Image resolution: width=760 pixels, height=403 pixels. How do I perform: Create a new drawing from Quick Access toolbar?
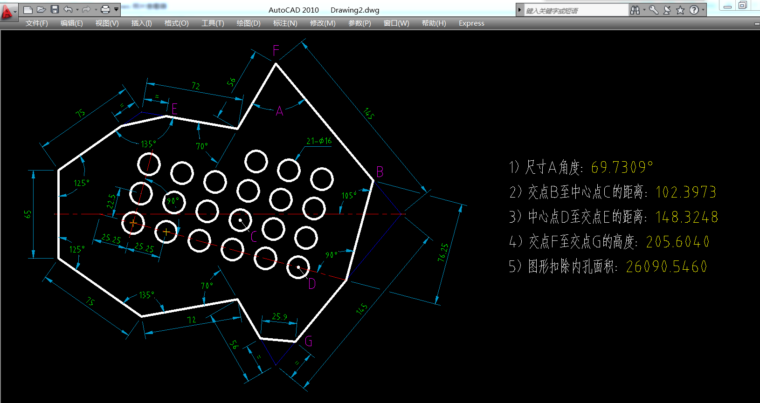click(28, 9)
